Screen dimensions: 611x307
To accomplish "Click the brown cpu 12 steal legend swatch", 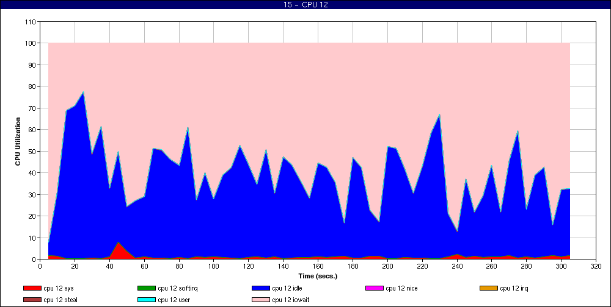I will point(32,300).
